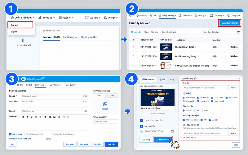This screenshot has height=155, width=248.
Task: Click info icon beside Mục tiêu chi tiết
Action: [x=198, y=125]
